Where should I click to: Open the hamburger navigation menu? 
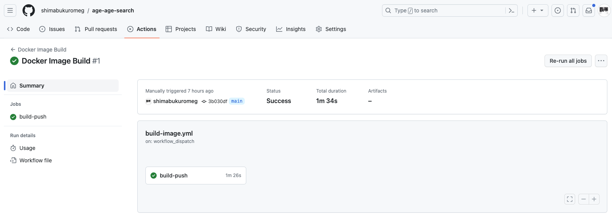[10, 10]
